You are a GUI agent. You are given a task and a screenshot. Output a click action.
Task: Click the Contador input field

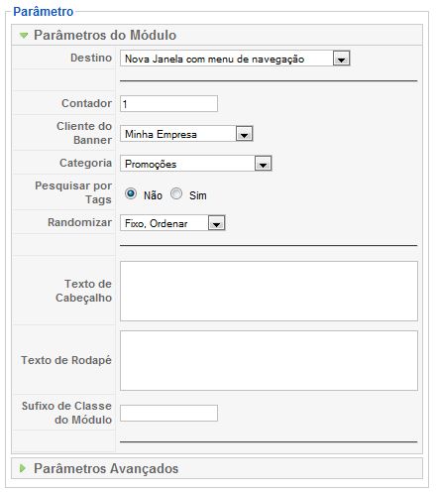pos(168,104)
